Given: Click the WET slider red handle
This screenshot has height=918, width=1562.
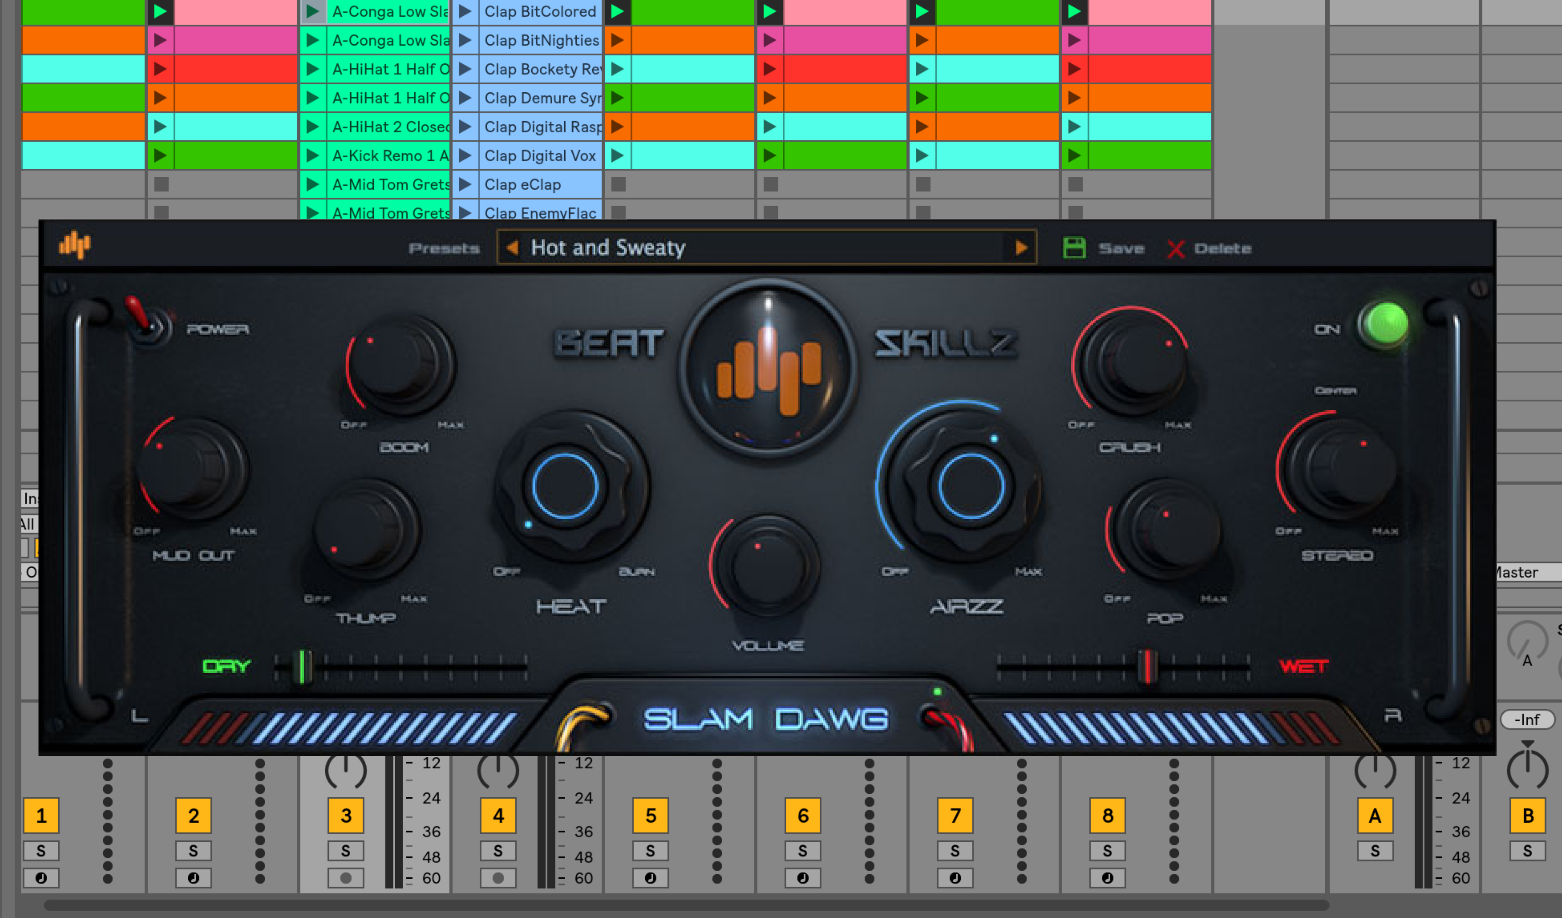Looking at the screenshot, I should (x=1147, y=667).
